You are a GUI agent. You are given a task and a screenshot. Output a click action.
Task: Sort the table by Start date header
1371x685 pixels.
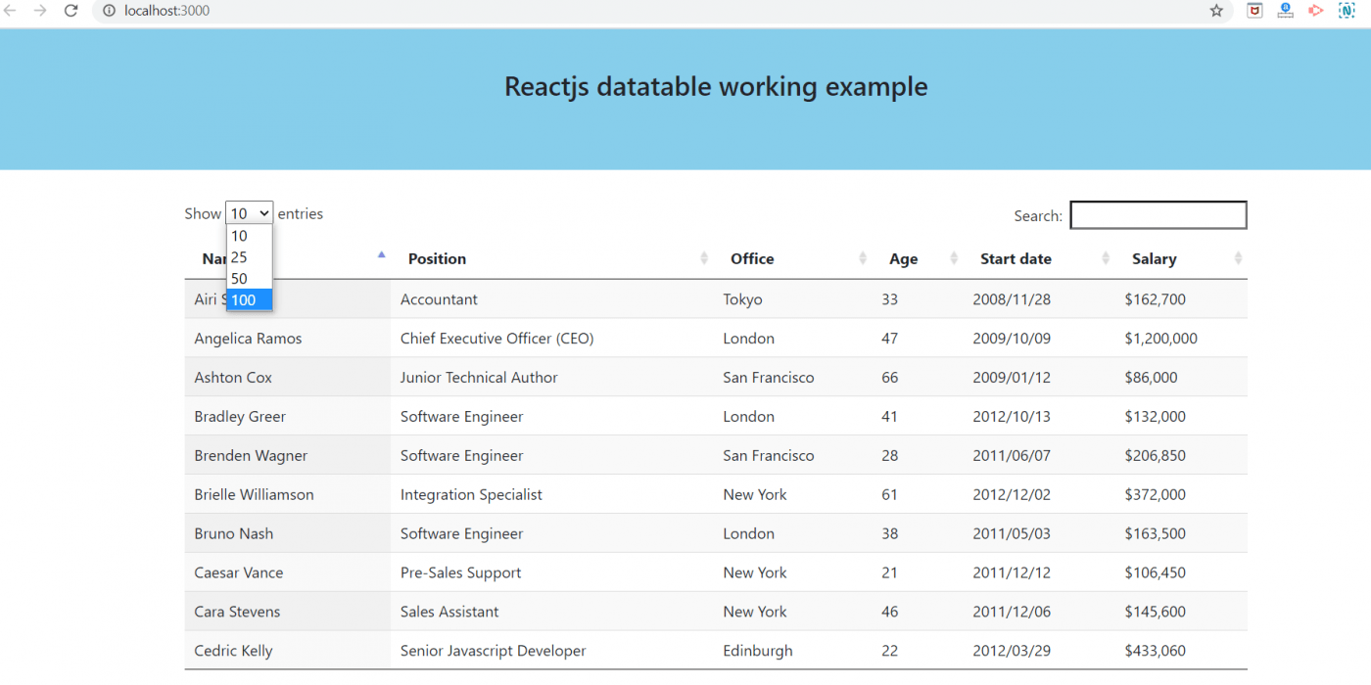pyautogui.click(x=1016, y=258)
